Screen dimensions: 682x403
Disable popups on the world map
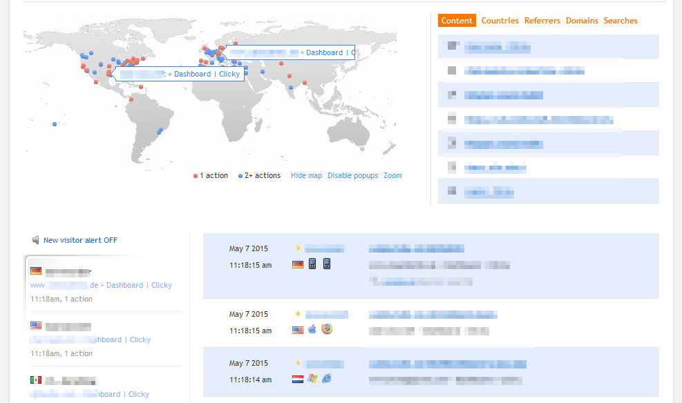tap(352, 176)
